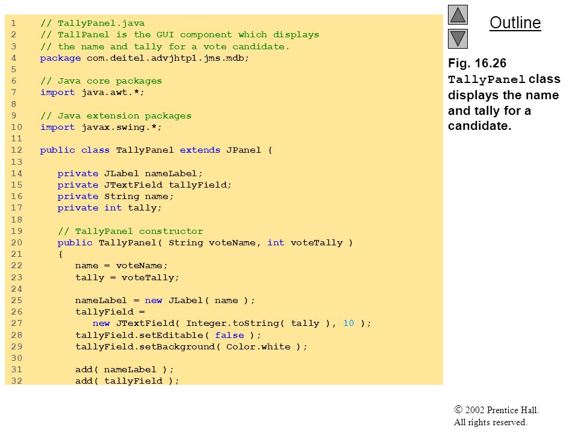Click the '© 2002 Prentice Hall' copyright text
Image resolution: width=578 pixels, height=433 pixels.
(x=497, y=410)
